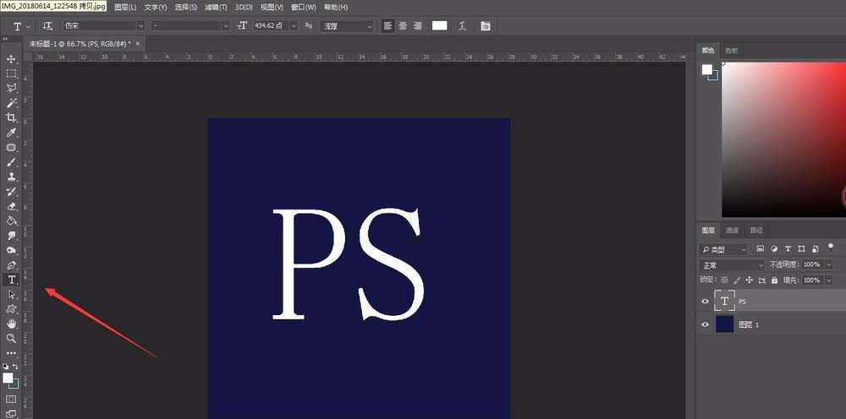The image size is (846, 419).
Task: Click center text alignment button
Action: [x=403, y=26]
